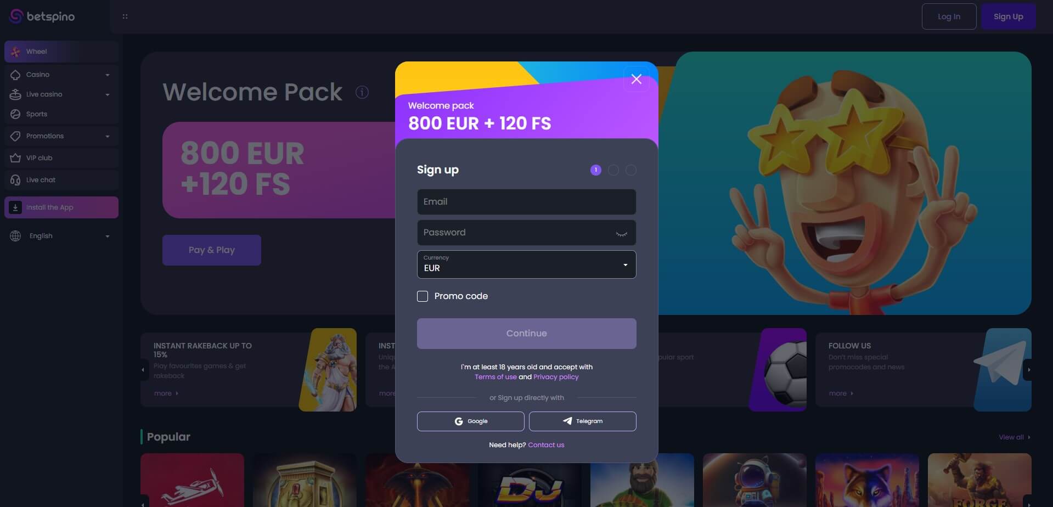
Task: Click the VIP club crown icon
Action: click(x=15, y=158)
